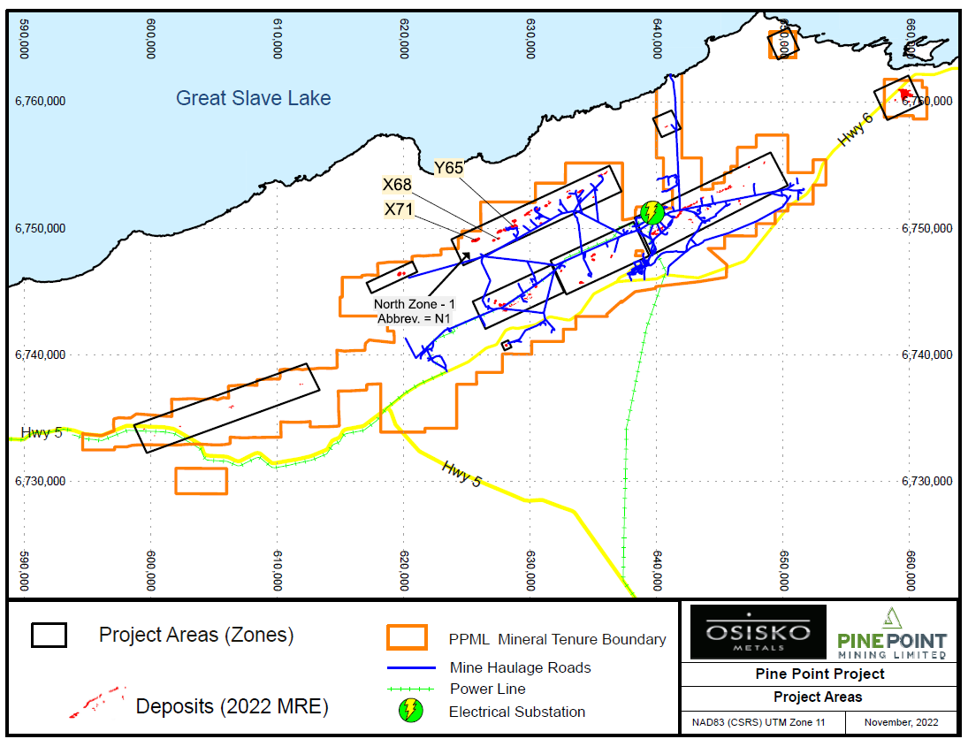Select the red Deposits symbol in the legend

[x=97, y=703]
